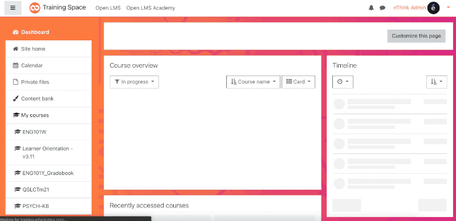The width and height of the screenshot is (456, 221).
Task: Open the Course name sort dropdown
Action: coord(253,82)
